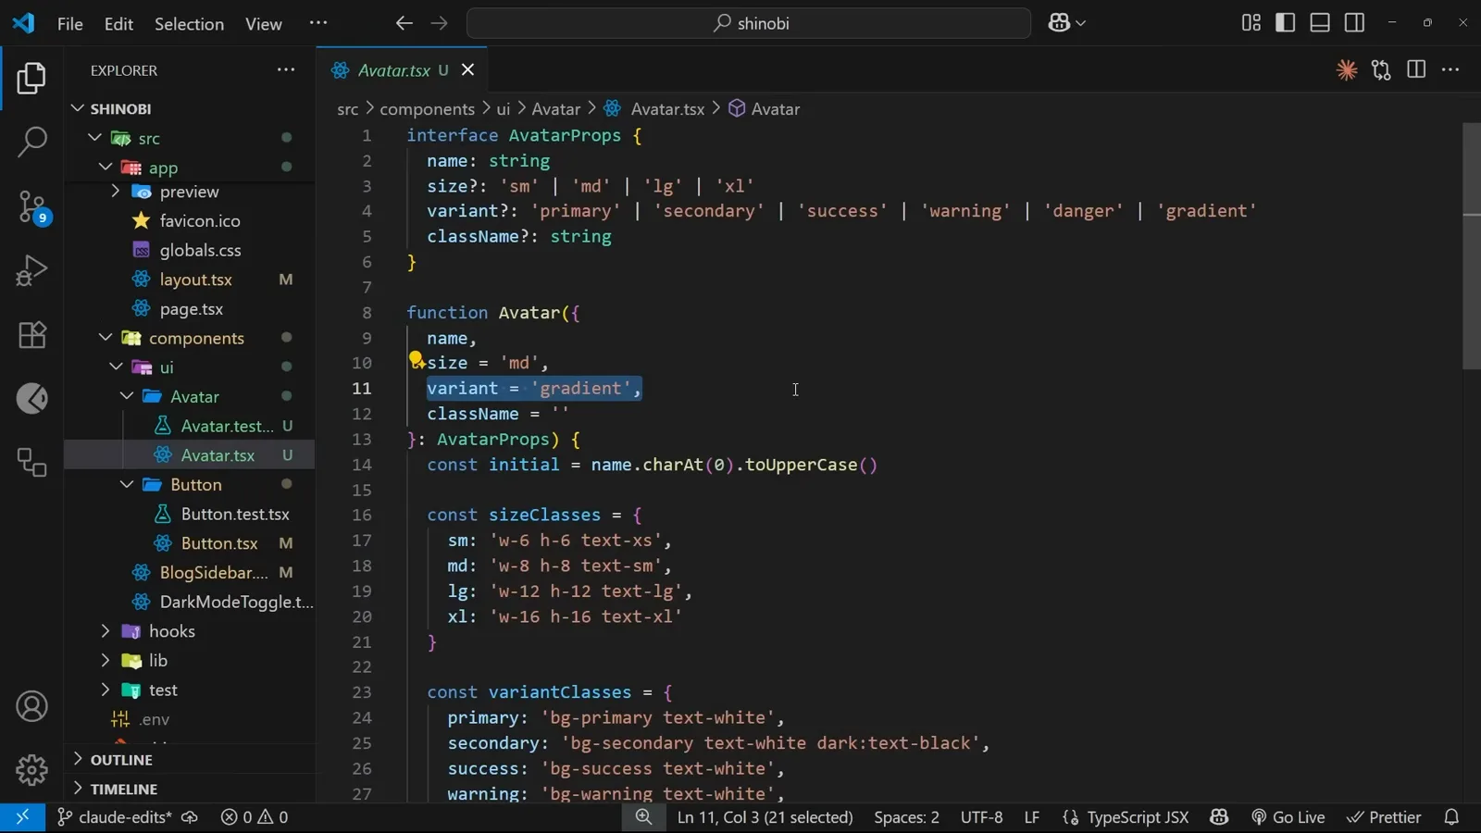Click Copilot status icon in status bar
Image resolution: width=1481 pixels, height=833 pixels.
(1219, 817)
